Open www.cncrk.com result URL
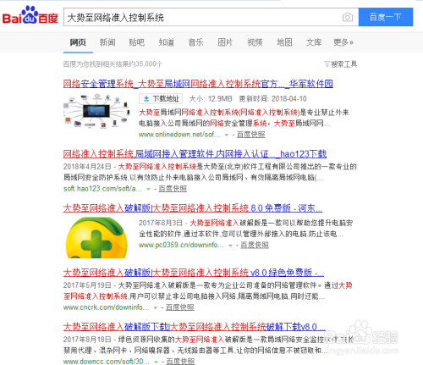The width and height of the screenshot is (423, 365). pos(106,307)
